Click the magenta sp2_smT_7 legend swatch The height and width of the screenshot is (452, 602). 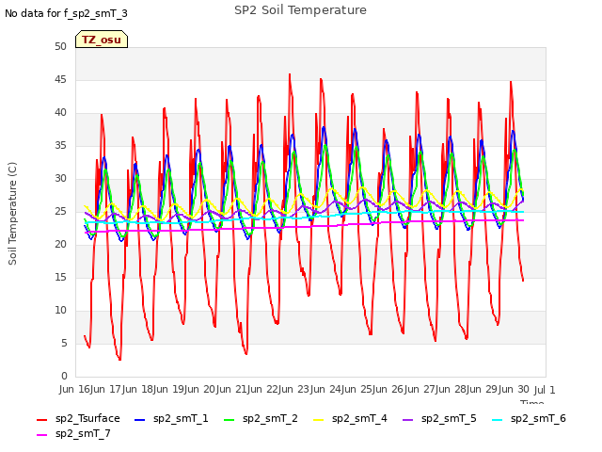click(41, 435)
